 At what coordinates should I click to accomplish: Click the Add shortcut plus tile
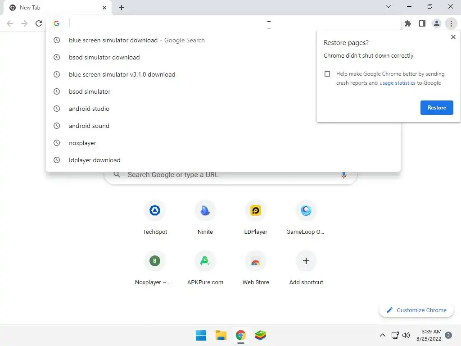[306, 268]
